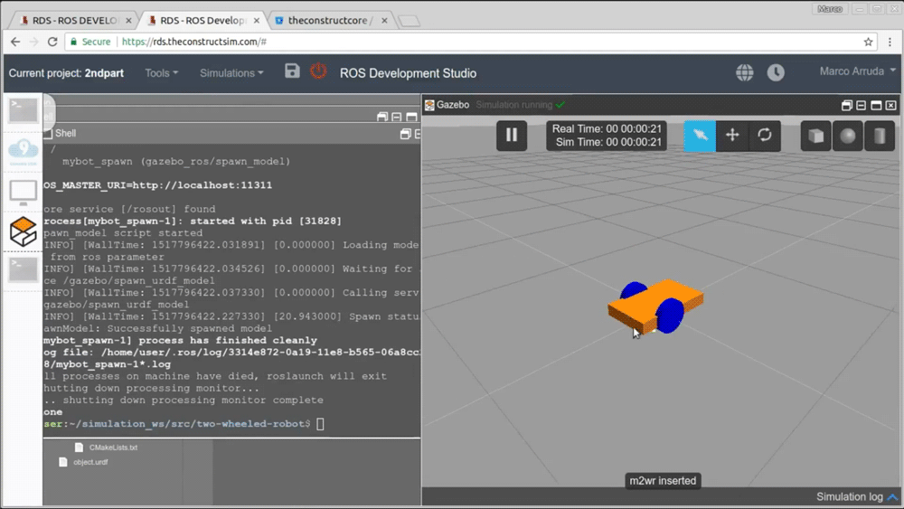
Task: Click the red power button icon
Action: [318, 71]
